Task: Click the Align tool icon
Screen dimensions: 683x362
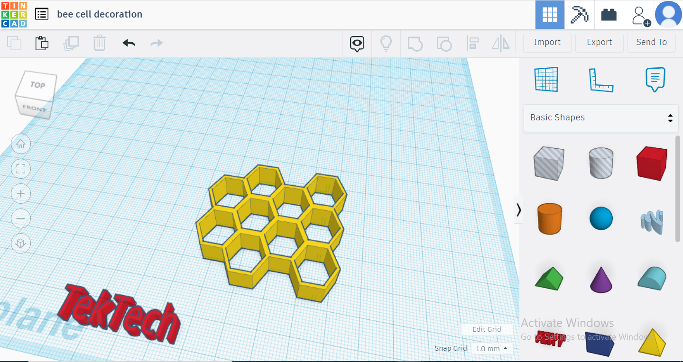Action: pos(473,43)
